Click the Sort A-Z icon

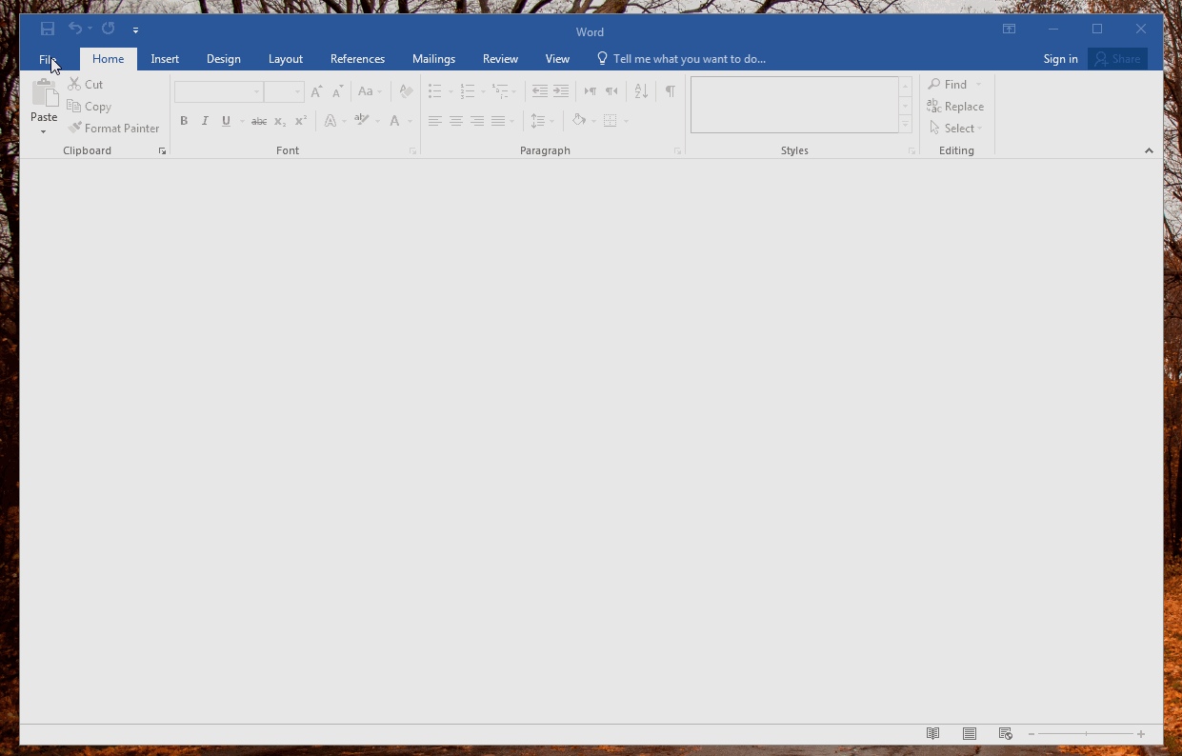(641, 91)
